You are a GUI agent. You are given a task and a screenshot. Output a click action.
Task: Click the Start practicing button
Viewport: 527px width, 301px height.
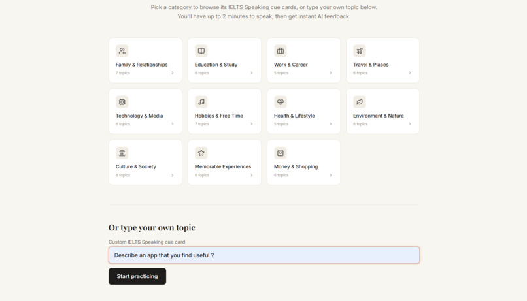click(137, 276)
